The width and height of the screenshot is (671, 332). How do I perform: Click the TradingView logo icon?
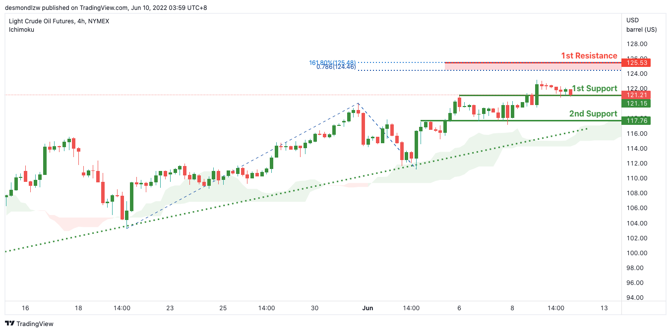coord(9,324)
